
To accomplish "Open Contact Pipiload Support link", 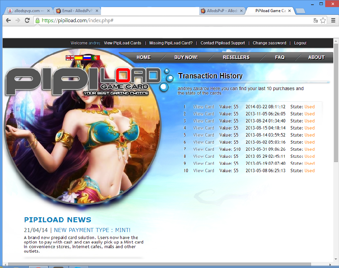I will pos(223,43).
